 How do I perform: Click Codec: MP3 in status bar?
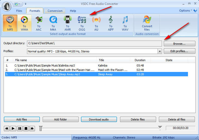pos(9,137)
